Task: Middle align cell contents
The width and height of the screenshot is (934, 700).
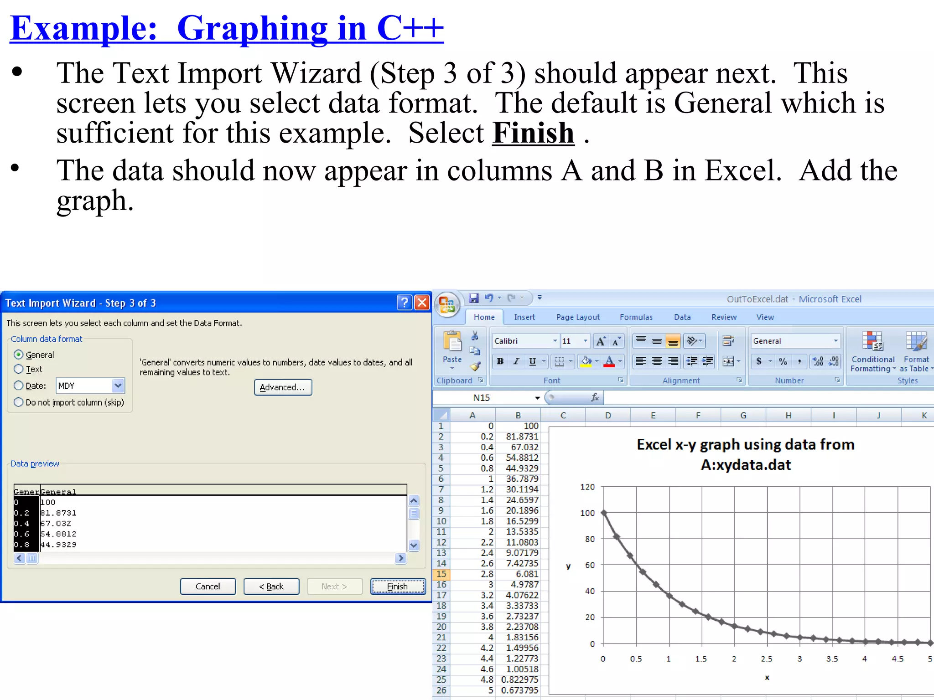Action: click(x=657, y=340)
